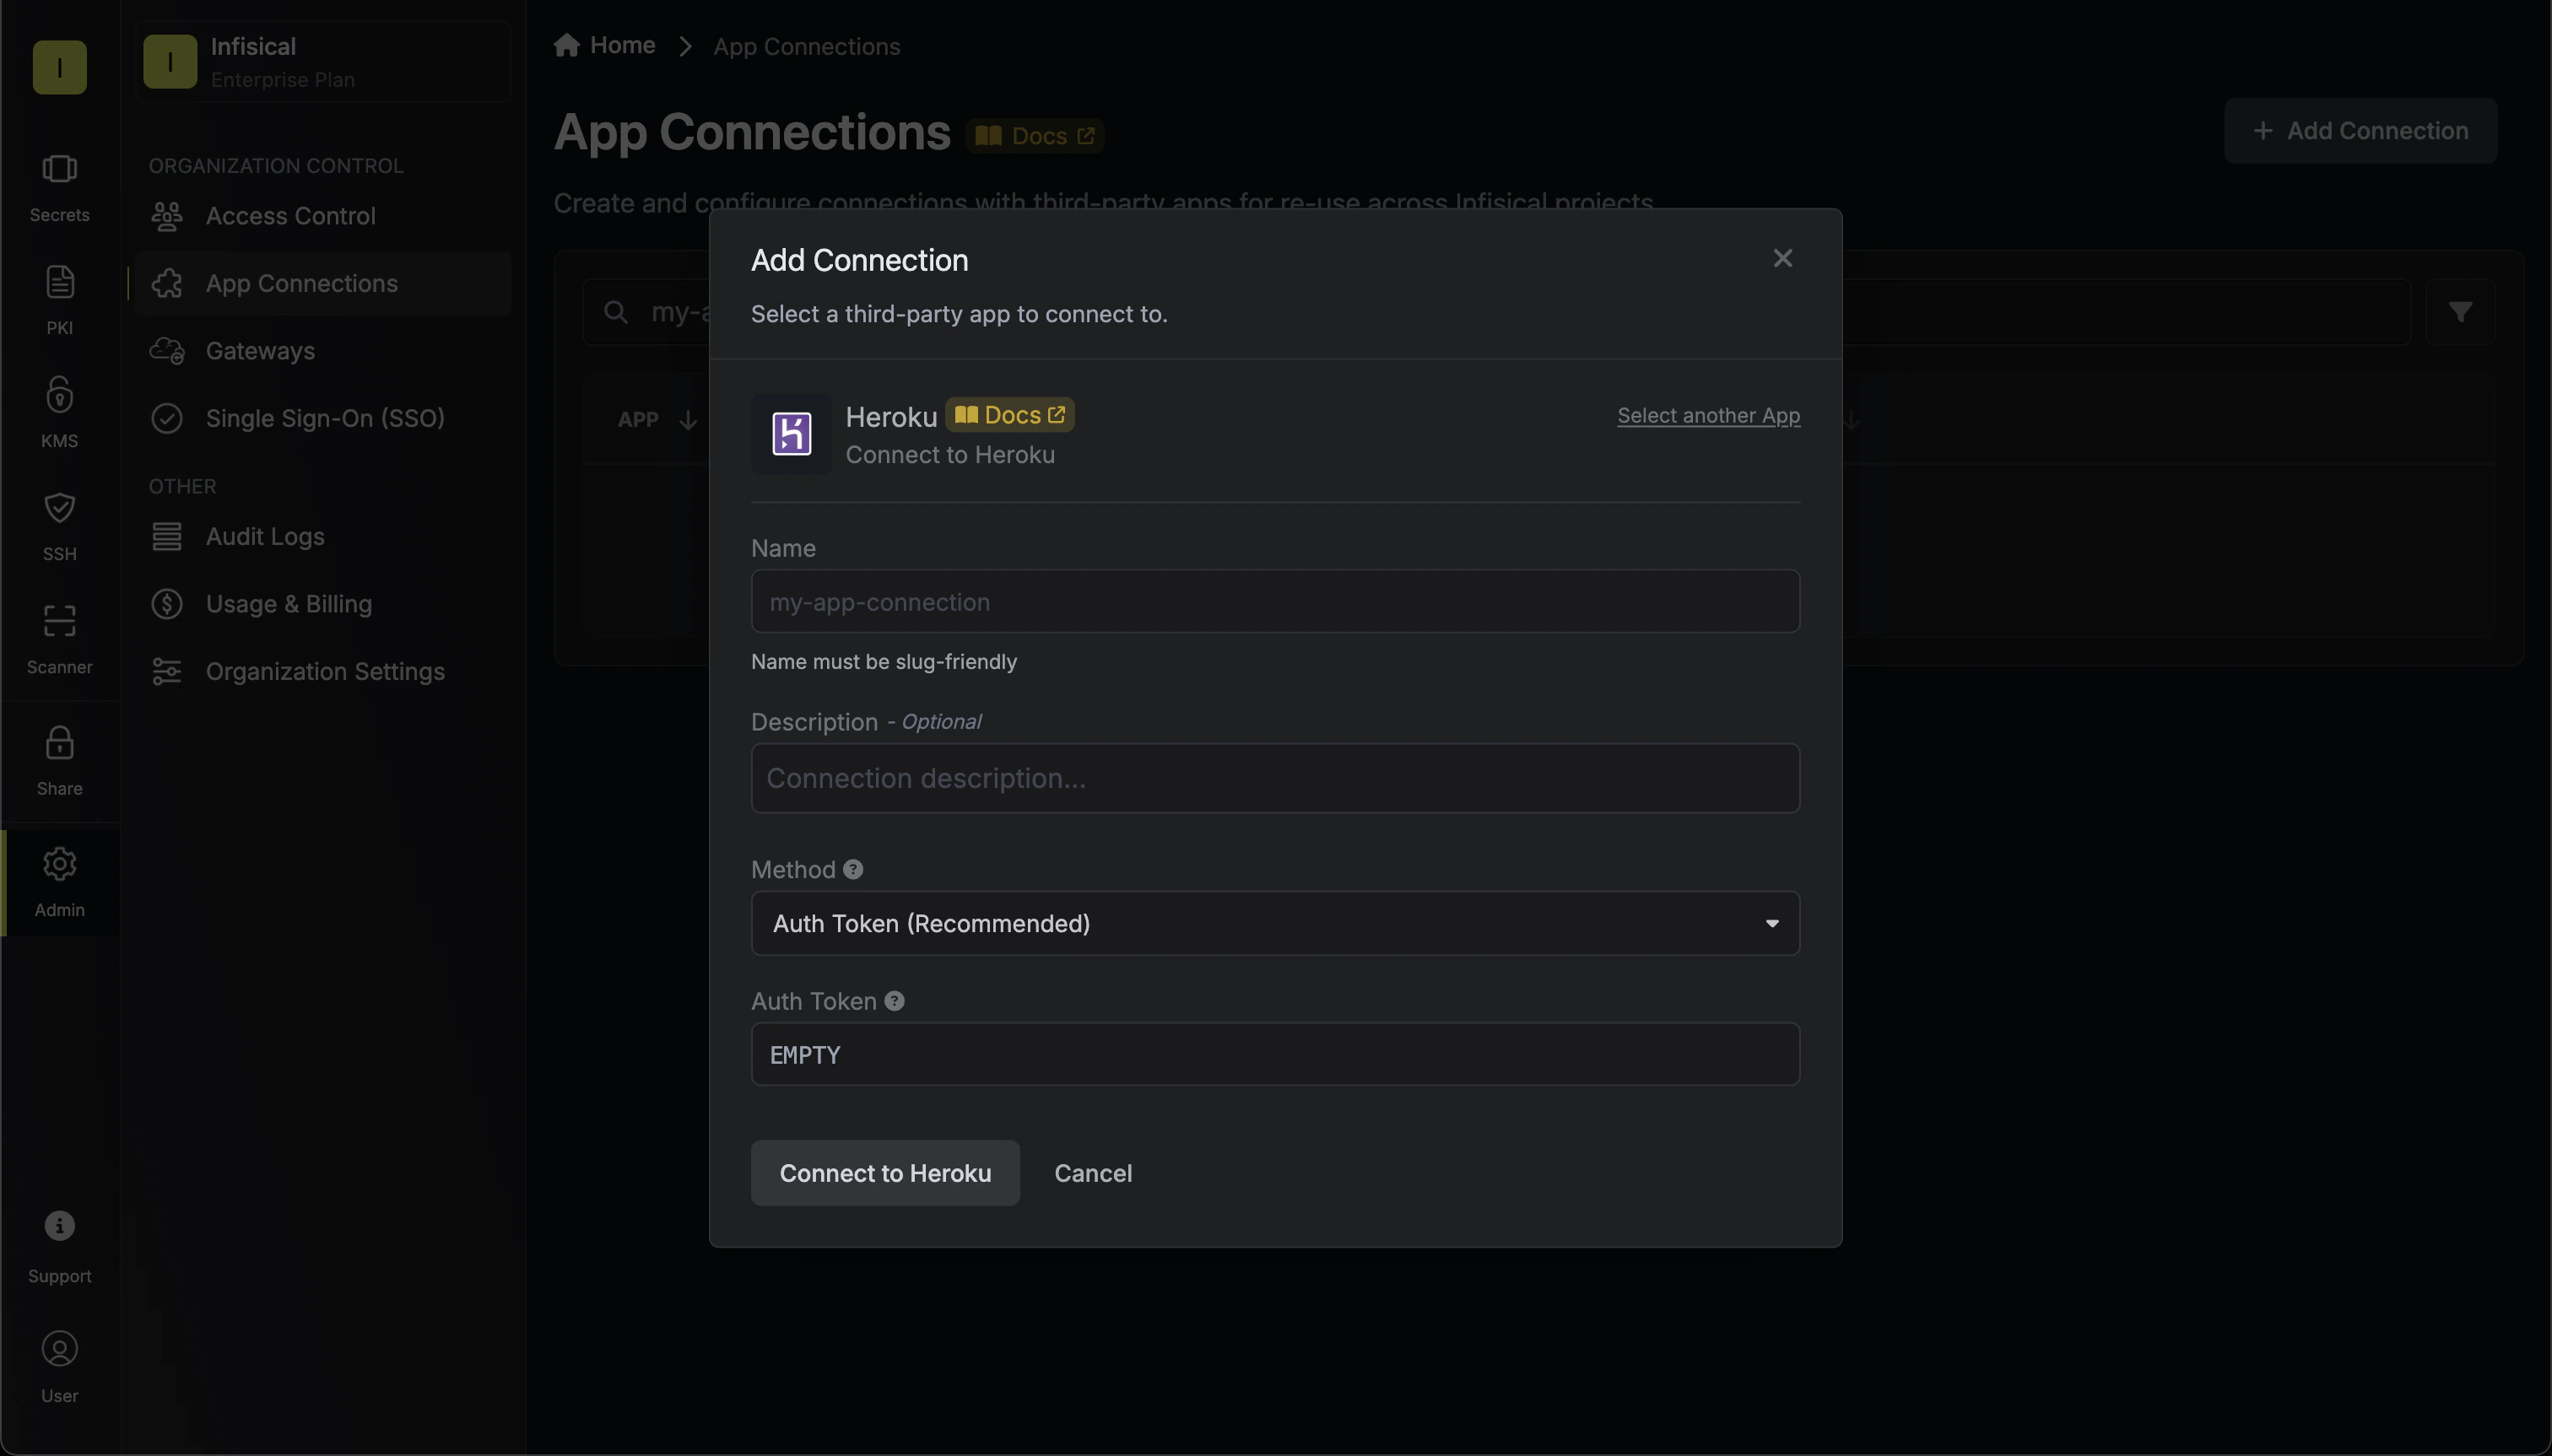The image size is (2552, 1456).
Task: Click the Single Sign-On checkmark icon
Action: pyautogui.click(x=167, y=418)
